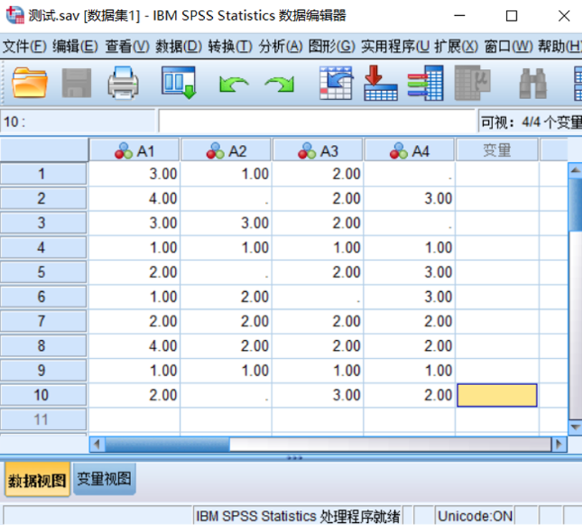Click the horizontal scrollbar right arrow
This screenshot has width=582, height=525.
[559, 444]
